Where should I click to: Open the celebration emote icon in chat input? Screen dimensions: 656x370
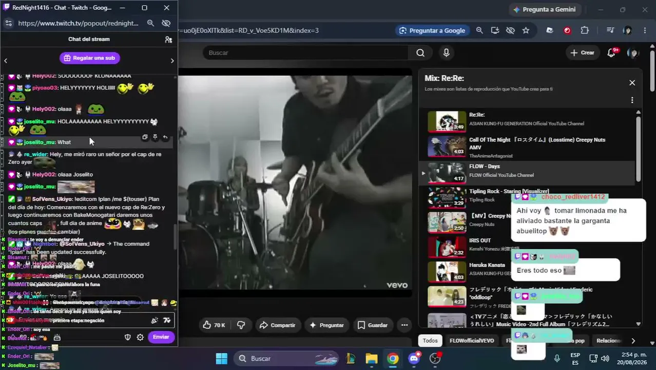155,320
